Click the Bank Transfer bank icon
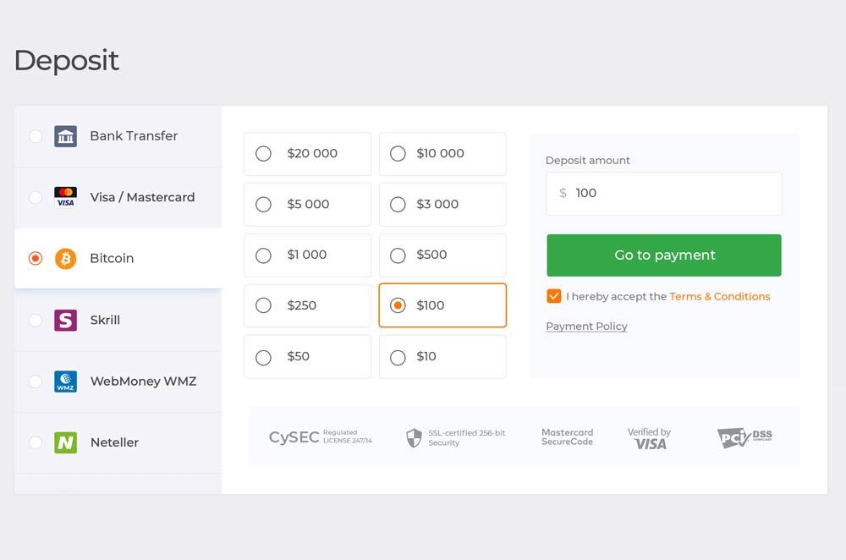This screenshot has width=846, height=560. pos(65,135)
